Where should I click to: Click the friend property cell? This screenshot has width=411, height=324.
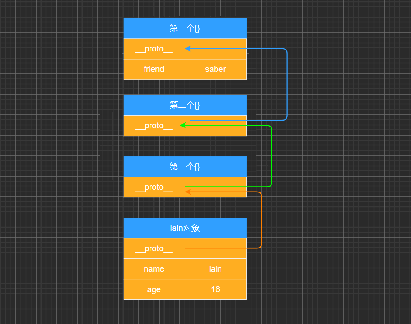pos(154,69)
